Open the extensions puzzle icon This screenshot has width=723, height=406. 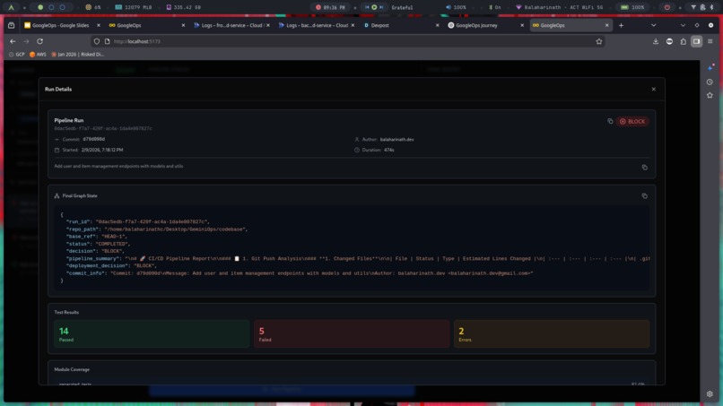(683, 41)
